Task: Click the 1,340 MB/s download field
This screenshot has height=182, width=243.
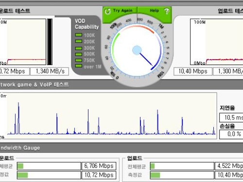Action: 50,71
